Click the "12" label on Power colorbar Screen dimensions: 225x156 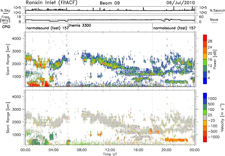(x=210, y=66)
